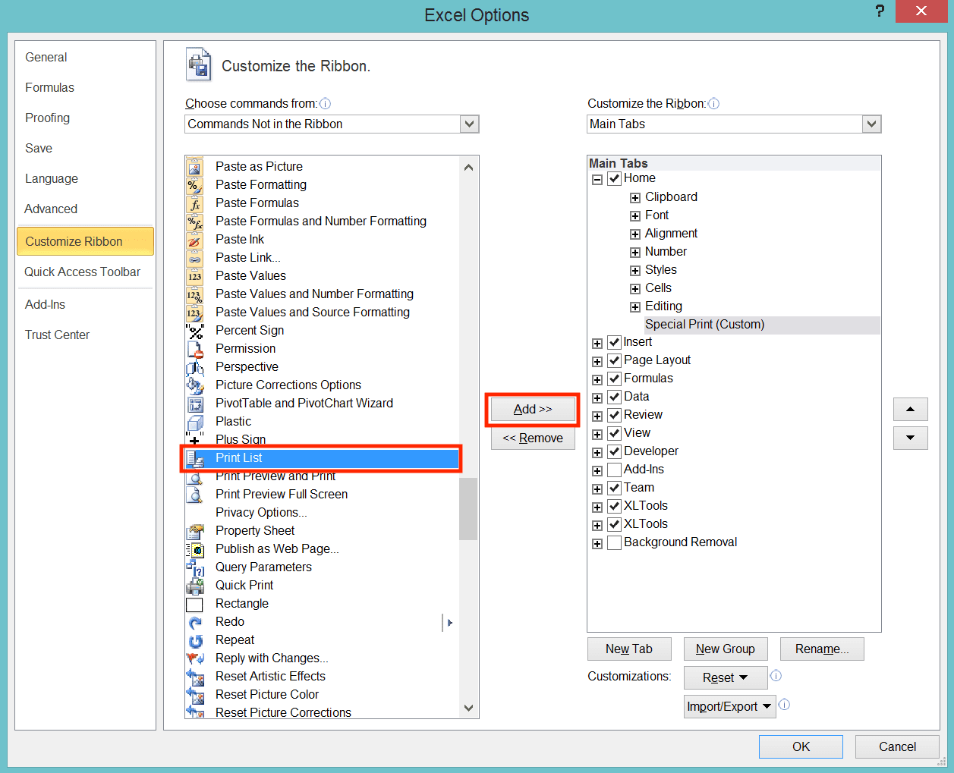Click the Paste Formulas fx icon

point(195,203)
